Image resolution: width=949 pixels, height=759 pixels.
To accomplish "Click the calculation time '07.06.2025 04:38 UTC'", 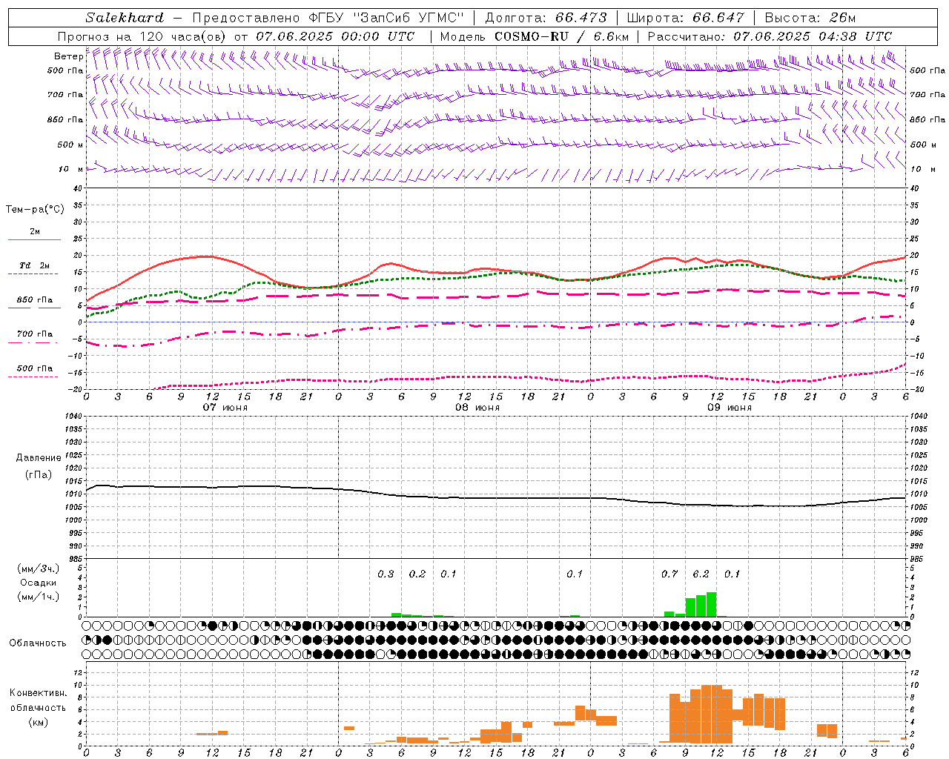I will (x=813, y=36).
